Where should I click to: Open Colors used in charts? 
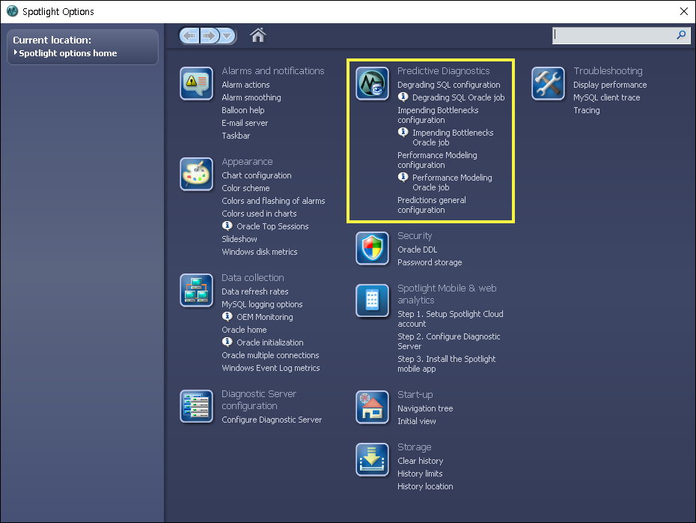[x=259, y=214]
